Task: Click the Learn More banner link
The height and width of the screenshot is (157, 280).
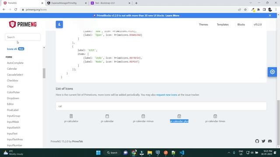Action: click(x=172, y=16)
